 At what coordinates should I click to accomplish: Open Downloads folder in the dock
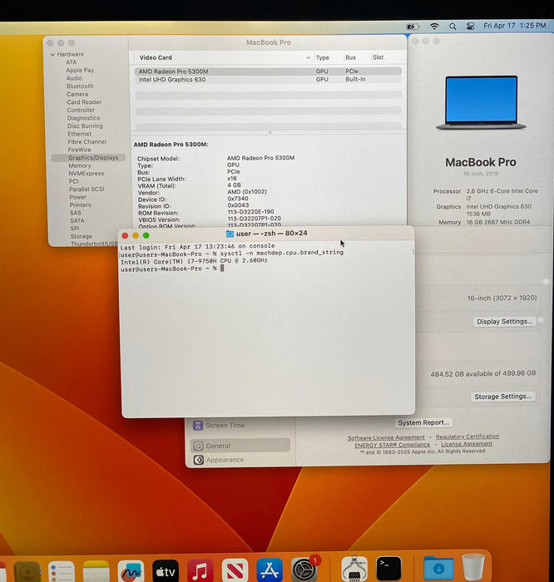point(438,568)
